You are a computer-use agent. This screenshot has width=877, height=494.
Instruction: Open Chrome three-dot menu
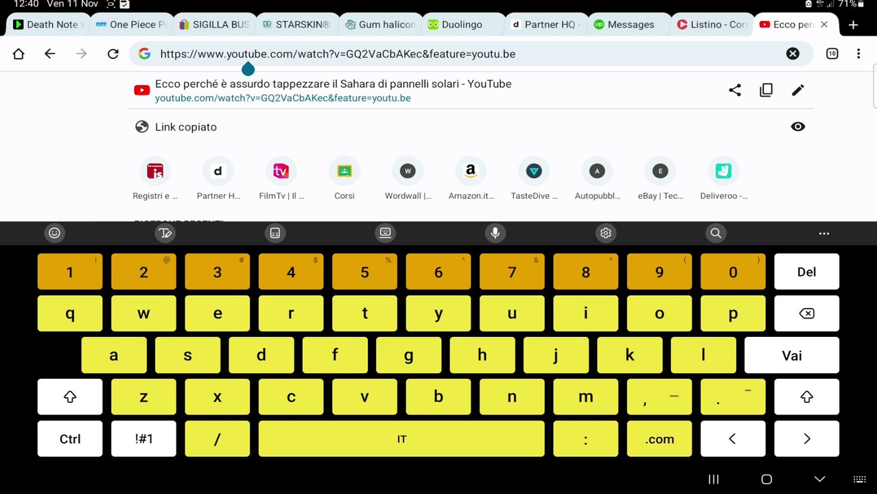[x=858, y=54]
